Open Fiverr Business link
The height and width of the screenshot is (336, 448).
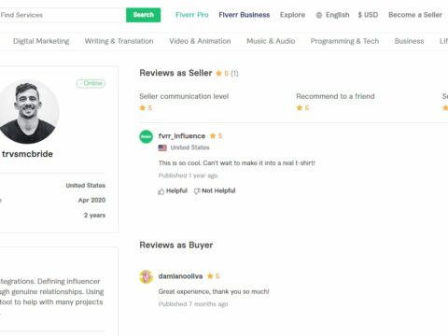[245, 15]
